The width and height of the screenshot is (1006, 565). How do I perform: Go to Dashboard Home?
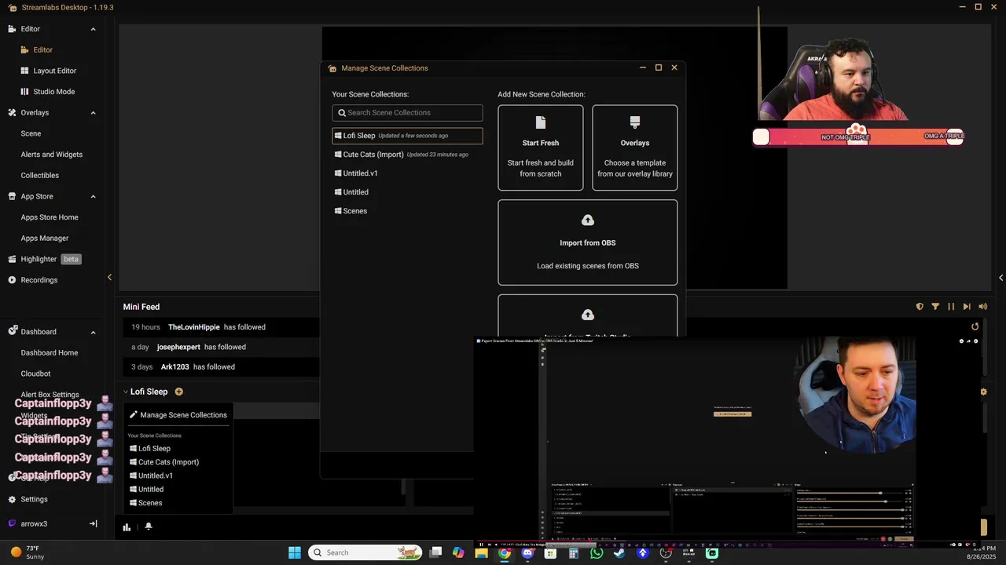click(x=49, y=353)
